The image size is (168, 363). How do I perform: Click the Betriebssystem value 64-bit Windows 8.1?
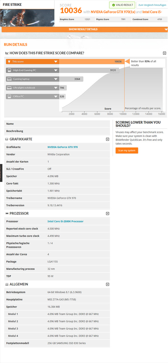65,292
